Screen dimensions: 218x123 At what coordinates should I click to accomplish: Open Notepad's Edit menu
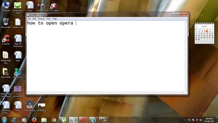point(34,19)
